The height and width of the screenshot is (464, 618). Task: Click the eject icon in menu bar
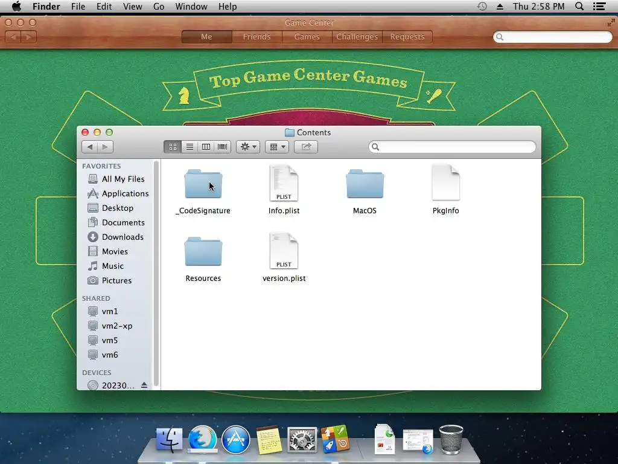500,6
